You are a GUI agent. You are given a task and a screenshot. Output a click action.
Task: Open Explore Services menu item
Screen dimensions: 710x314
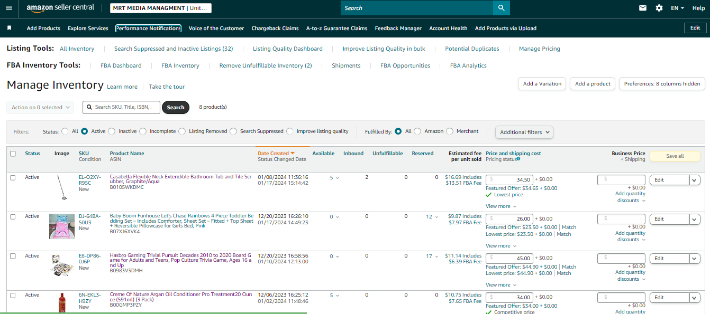[x=88, y=28]
